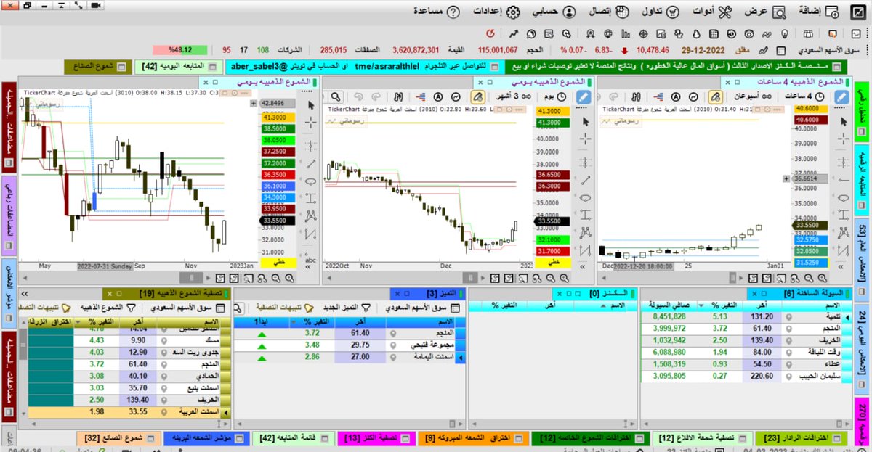This screenshot has width=872, height=452.
Task: Click undo arrow in middle chart toolbar
Action: pos(357,96)
